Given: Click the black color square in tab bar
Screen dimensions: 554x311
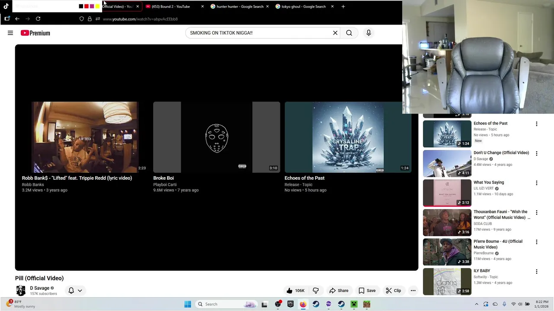Looking at the screenshot, I should [x=81, y=6].
